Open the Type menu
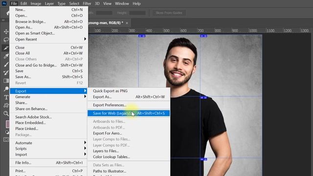The width and height of the screenshot is (313, 176). tap(61, 3)
